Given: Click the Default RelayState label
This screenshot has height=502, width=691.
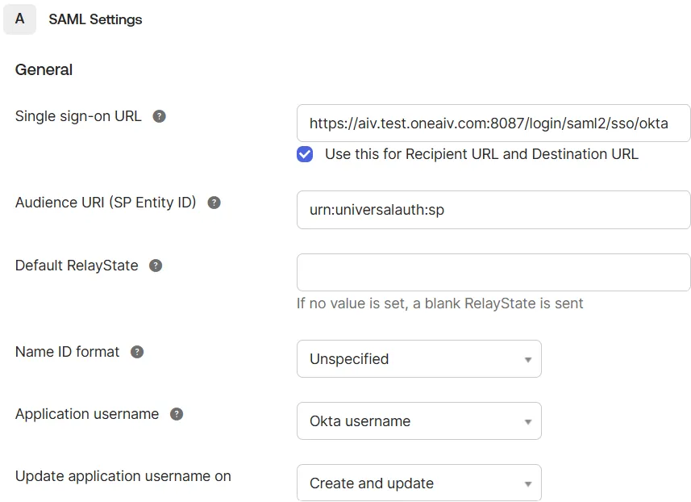Looking at the screenshot, I should coord(77,266).
